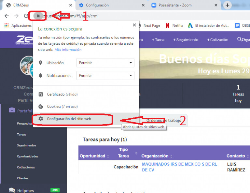
Task: Click the Tareas hoy counter
Action: click(x=238, y=94)
